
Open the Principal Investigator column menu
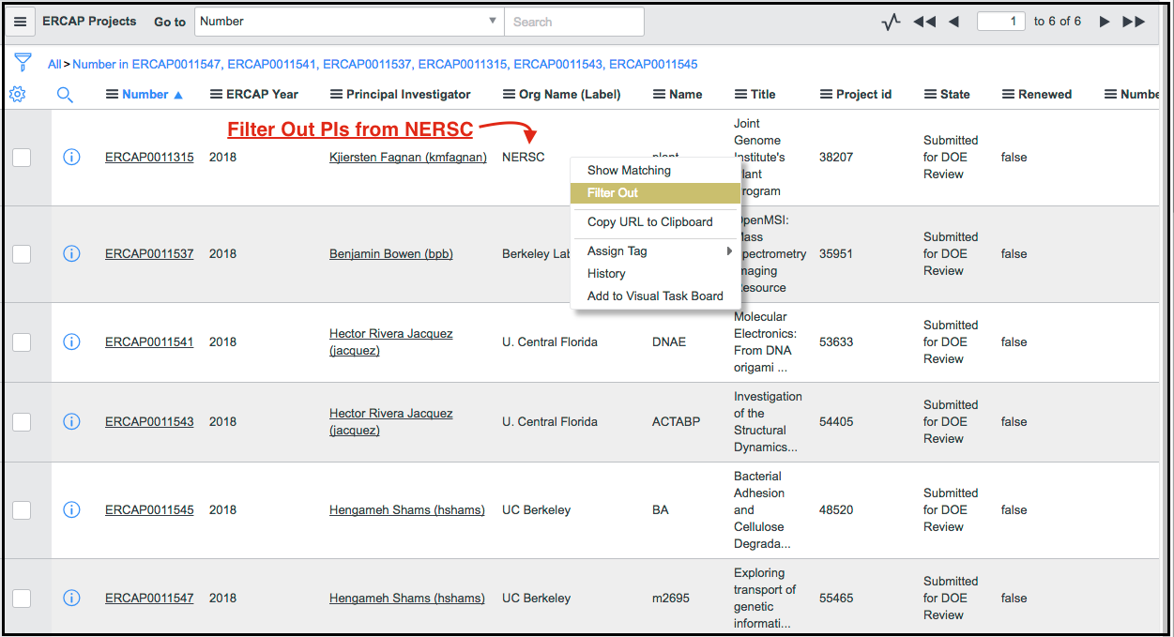(x=337, y=94)
